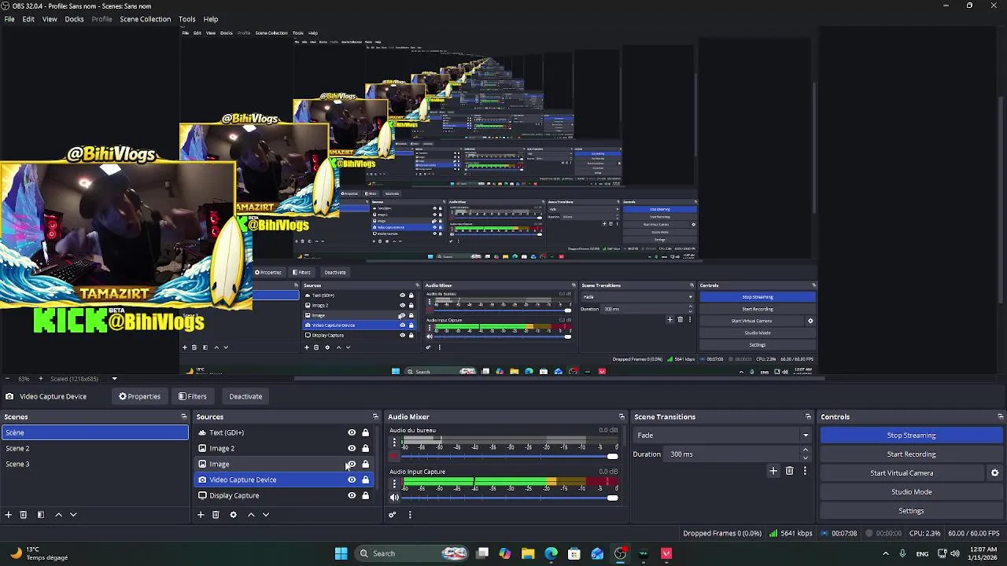Hide the Video Capture Device source
The width and height of the screenshot is (1007, 566).
pos(352,480)
